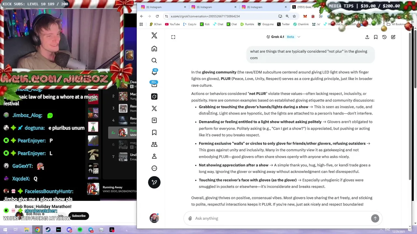This screenshot has width=417, height=234.
Task: Click the install app icon in address bar
Action: coord(280,16)
